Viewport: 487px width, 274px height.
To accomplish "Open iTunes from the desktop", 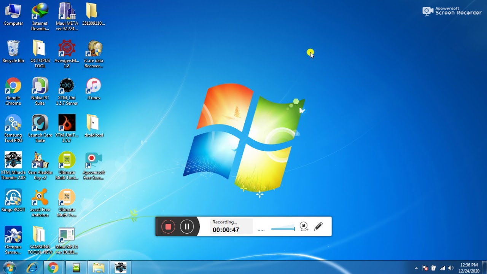I will [x=94, y=89].
